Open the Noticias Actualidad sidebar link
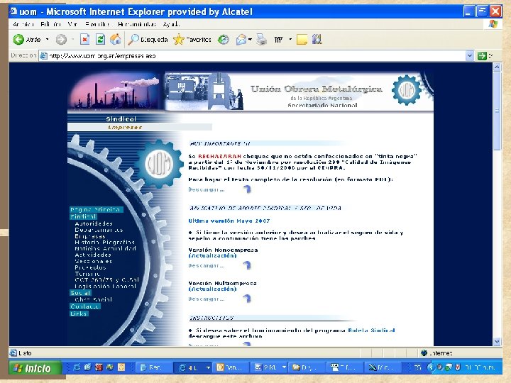 click(105, 248)
